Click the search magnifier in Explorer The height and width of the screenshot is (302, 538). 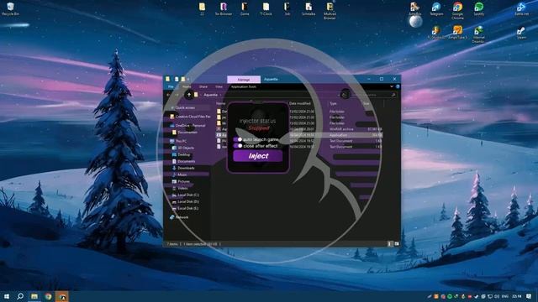[x=393, y=95]
